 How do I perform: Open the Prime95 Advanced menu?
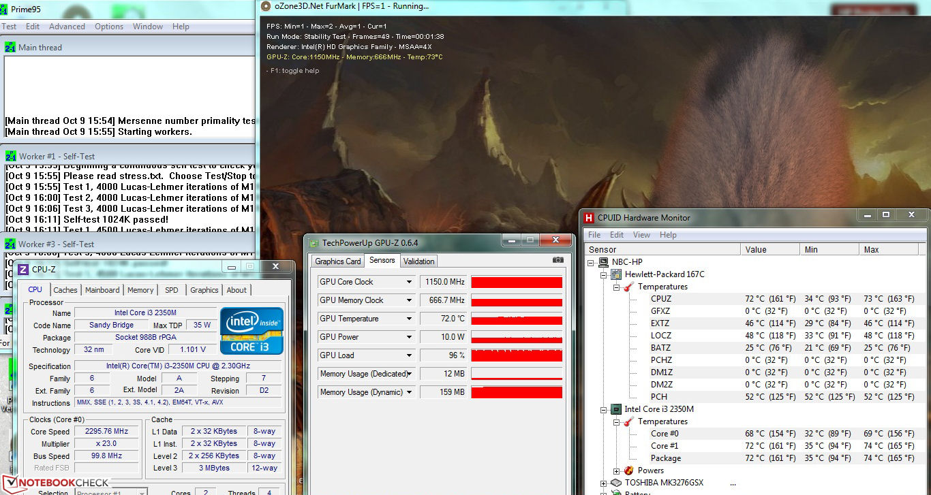(x=67, y=27)
